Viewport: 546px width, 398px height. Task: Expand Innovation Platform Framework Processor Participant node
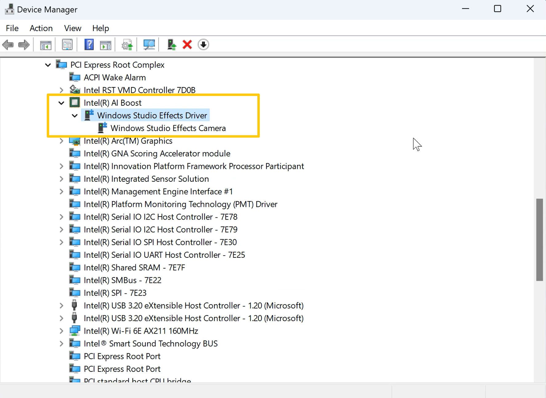(61, 166)
